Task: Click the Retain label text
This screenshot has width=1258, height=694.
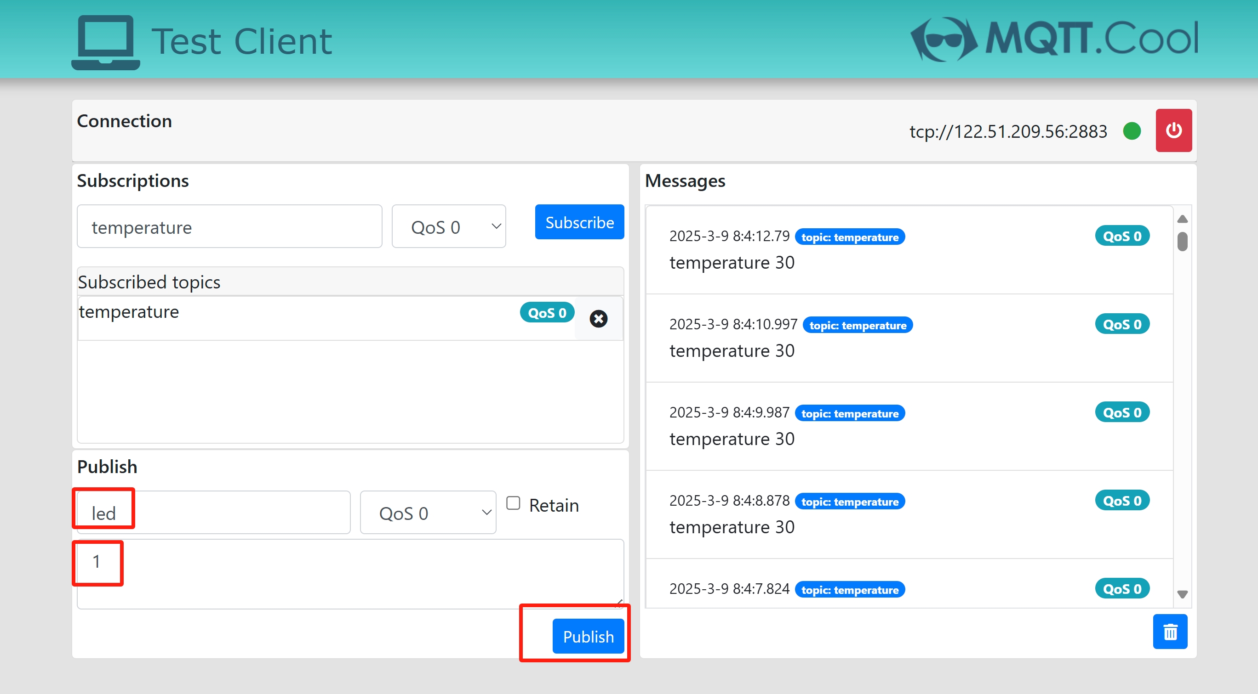Action: 554,505
